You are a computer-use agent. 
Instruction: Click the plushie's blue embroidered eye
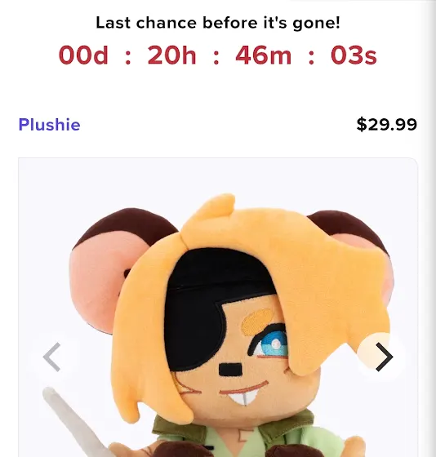pyautogui.click(x=269, y=341)
